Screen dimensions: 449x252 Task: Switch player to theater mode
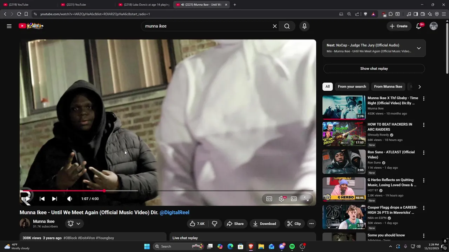294,198
